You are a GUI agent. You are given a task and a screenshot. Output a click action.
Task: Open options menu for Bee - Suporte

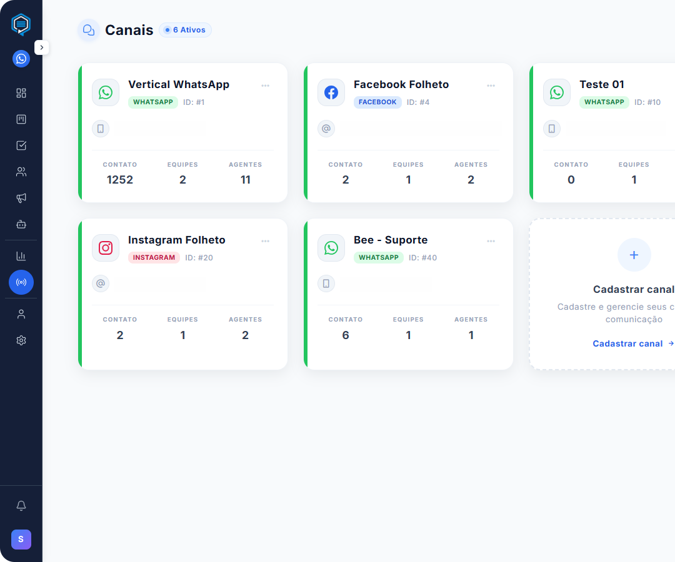point(491,241)
